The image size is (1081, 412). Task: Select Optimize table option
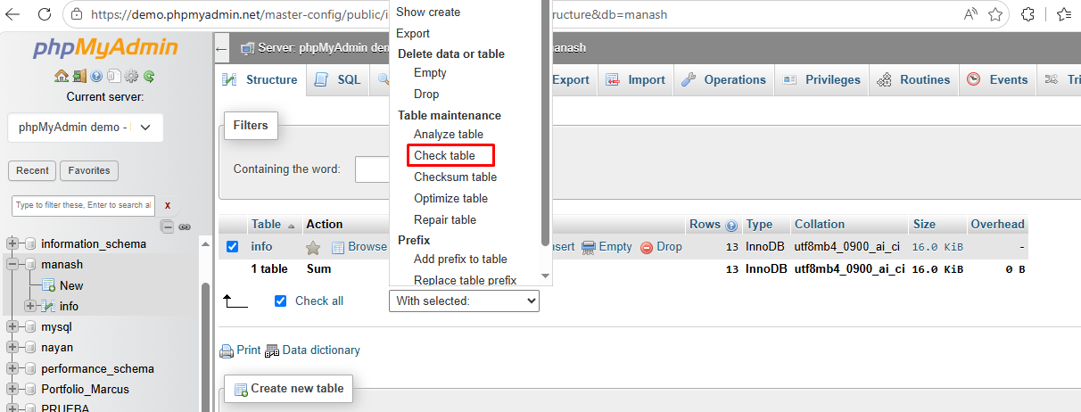pos(450,198)
